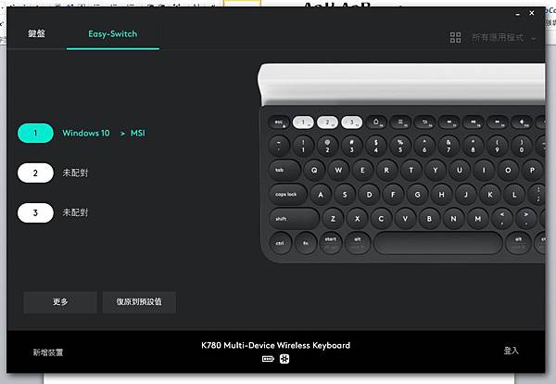Select the Easy-Switch tab

(x=113, y=33)
